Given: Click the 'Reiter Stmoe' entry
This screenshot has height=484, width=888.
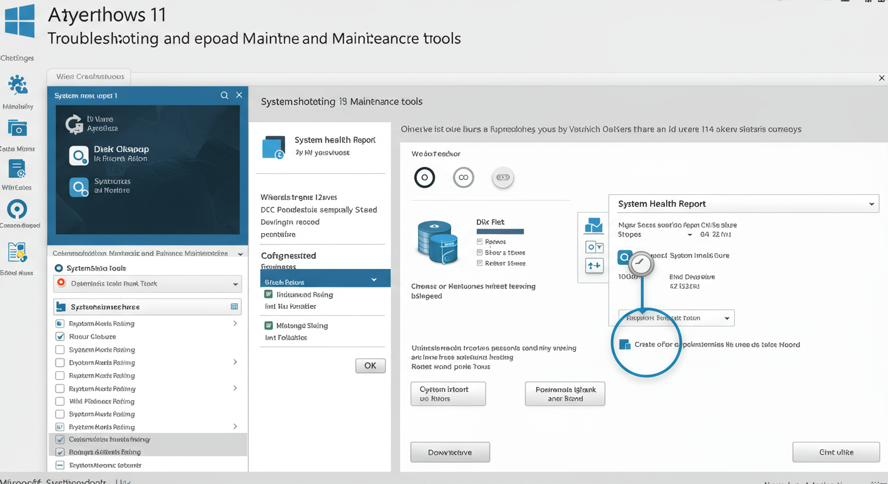Looking at the screenshot, I should pos(505,263).
